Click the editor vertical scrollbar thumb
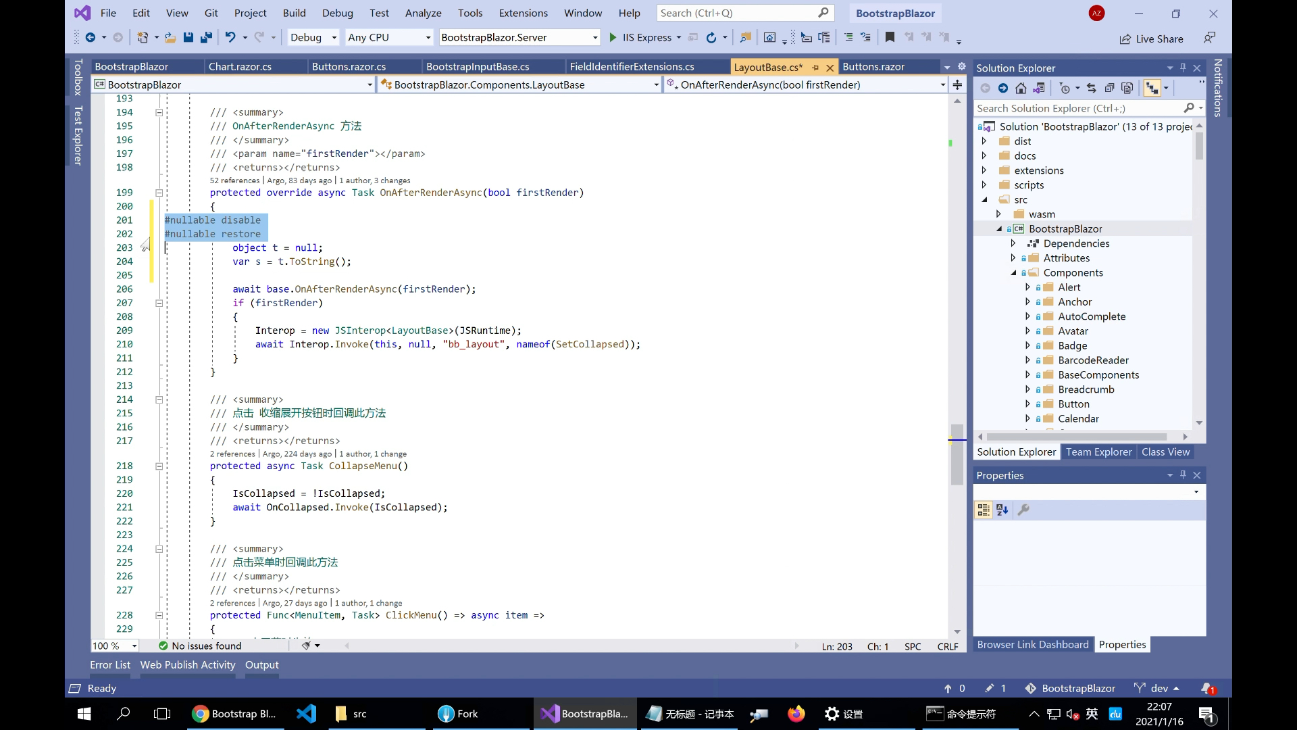This screenshot has height=730, width=1297. pos(957,455)
